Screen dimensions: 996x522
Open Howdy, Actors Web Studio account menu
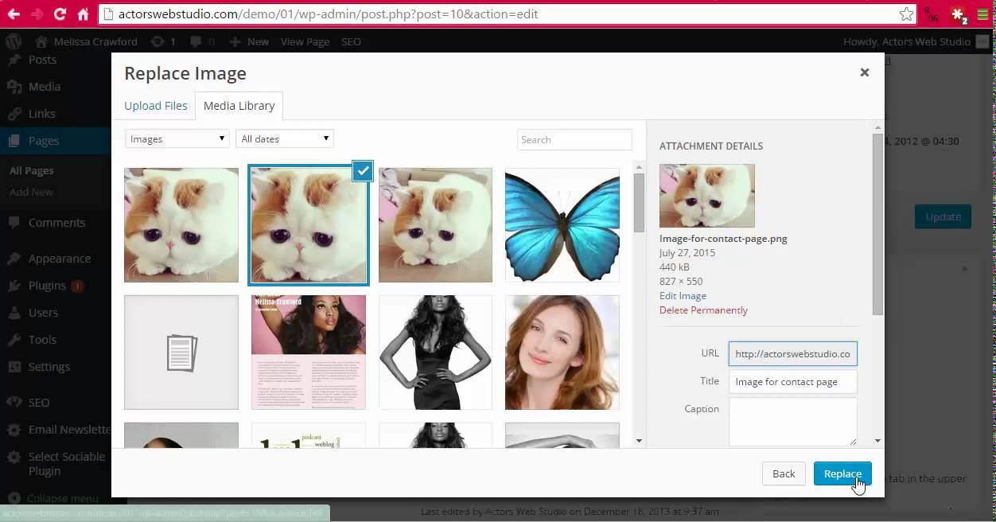[915, 41]
